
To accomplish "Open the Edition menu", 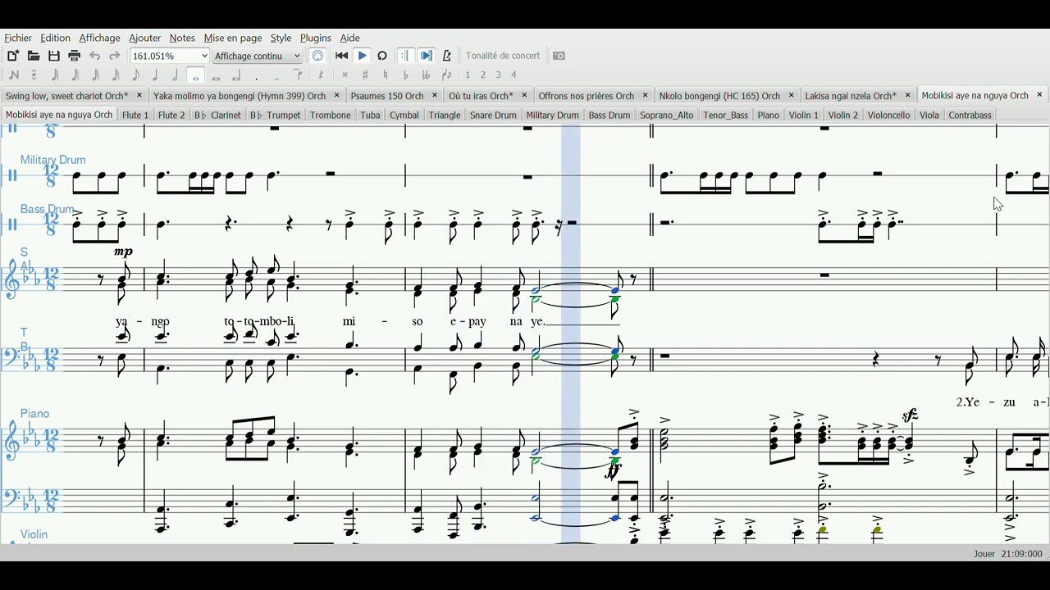I will (55, 38).
